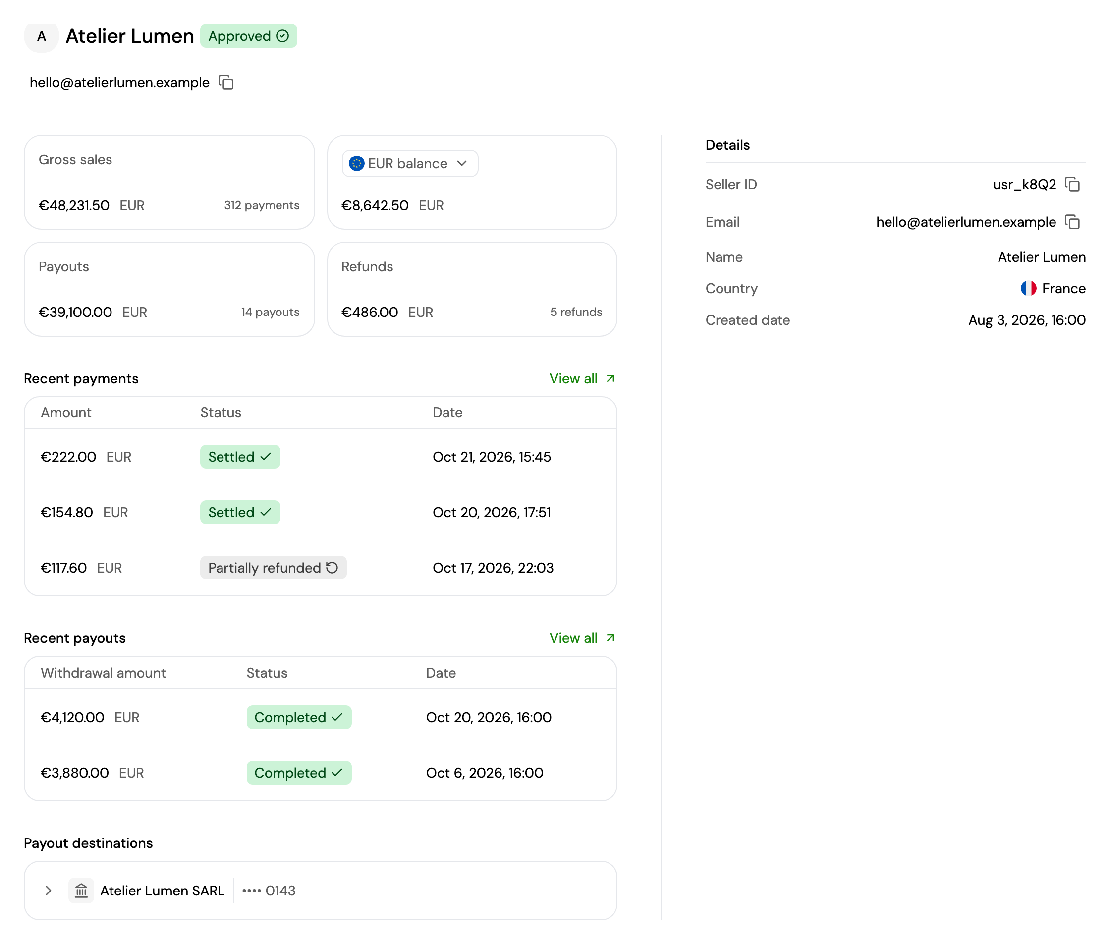
Task: Click the Date header in Recent payouts
Action: (441, 673)
